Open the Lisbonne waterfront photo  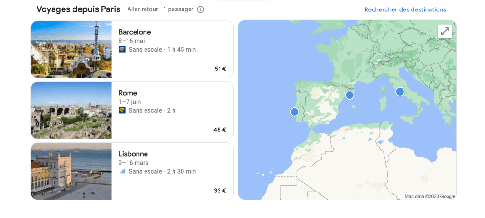click(x=71, y=171)
